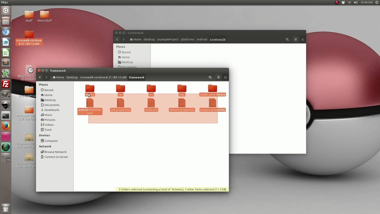380x214 pixels.
Task: Click the framework window title bar
Action: [132, 71]
